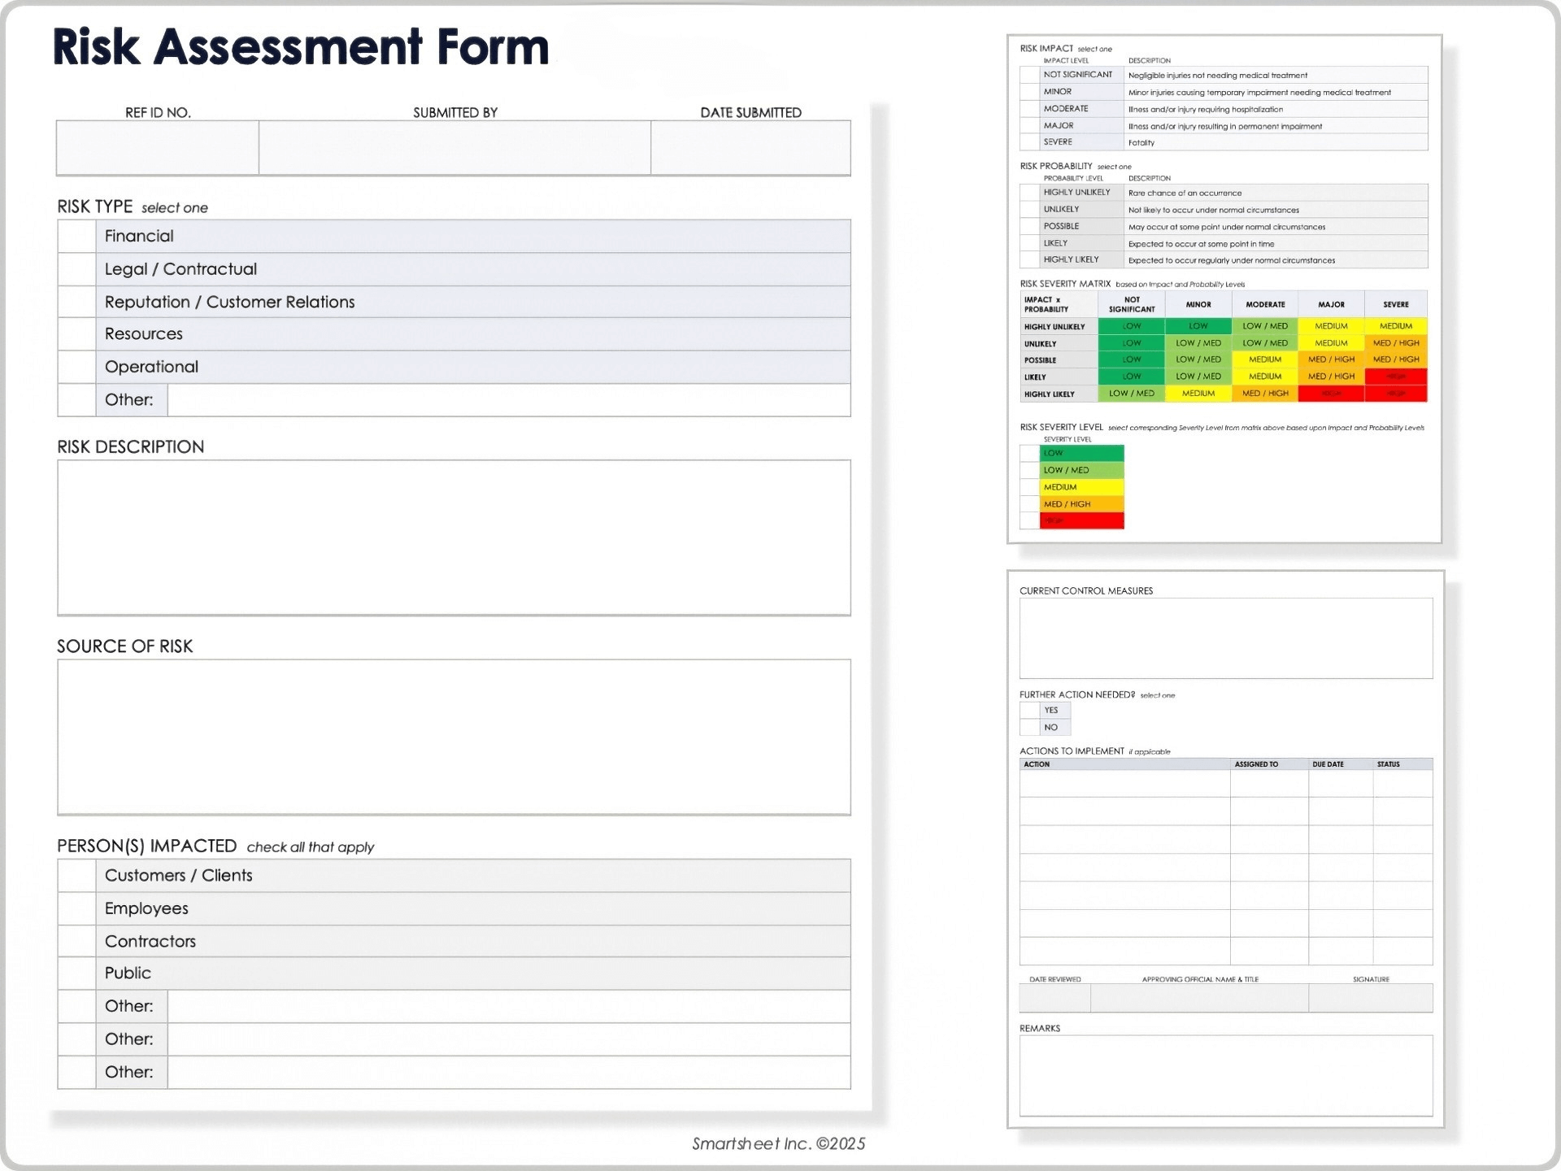Check the Legal / Contractual risk type
Viewport: 1561px width, 1171px height.
77,268
